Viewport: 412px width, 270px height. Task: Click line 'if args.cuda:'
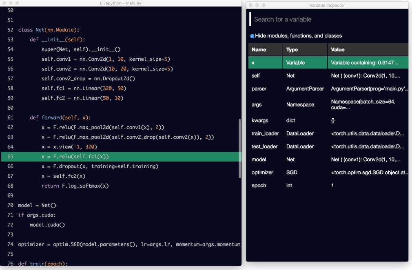(x=37, y=215)
